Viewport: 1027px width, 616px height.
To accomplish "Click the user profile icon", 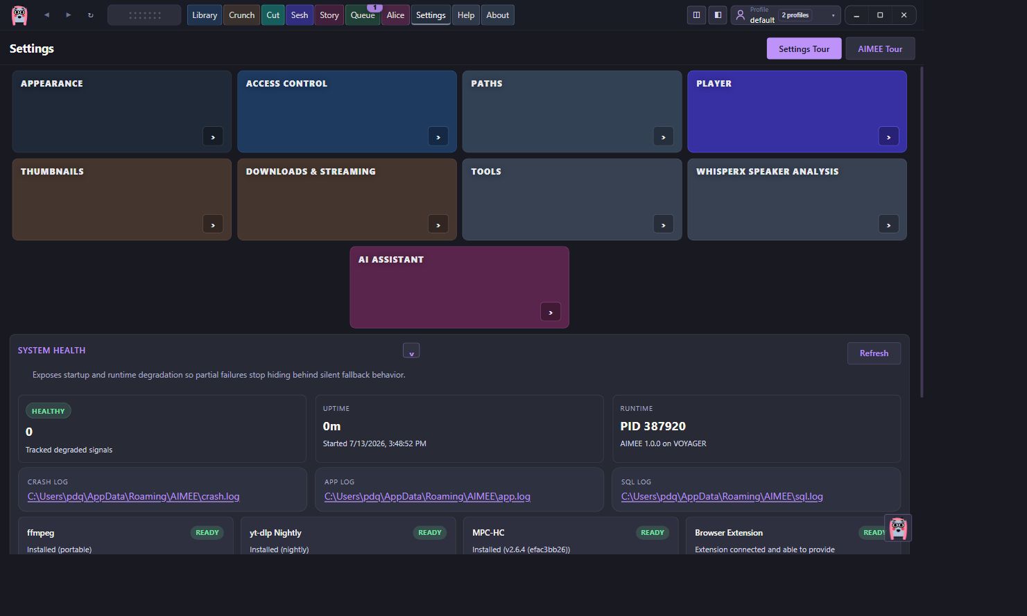I will pos(740,15).
